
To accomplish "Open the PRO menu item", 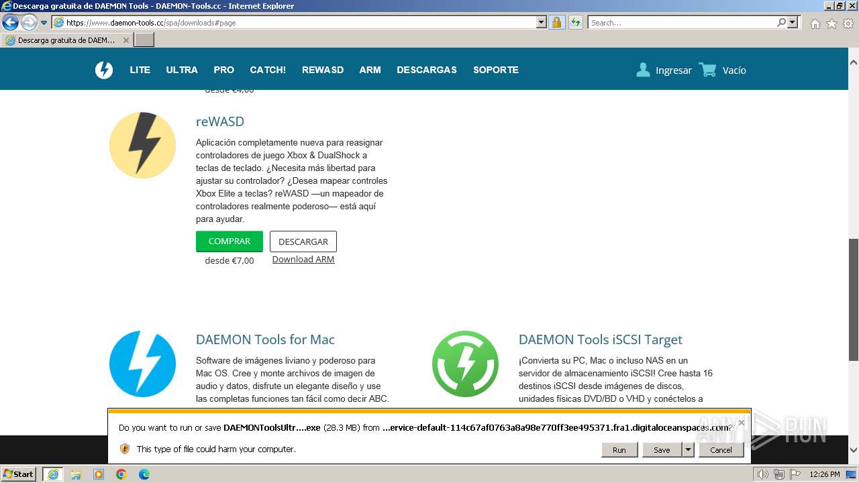I will (223, 70).
